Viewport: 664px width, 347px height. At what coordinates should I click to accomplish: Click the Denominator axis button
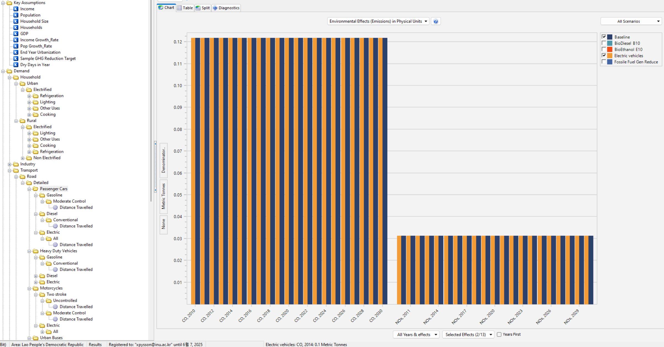coord(163,160)
